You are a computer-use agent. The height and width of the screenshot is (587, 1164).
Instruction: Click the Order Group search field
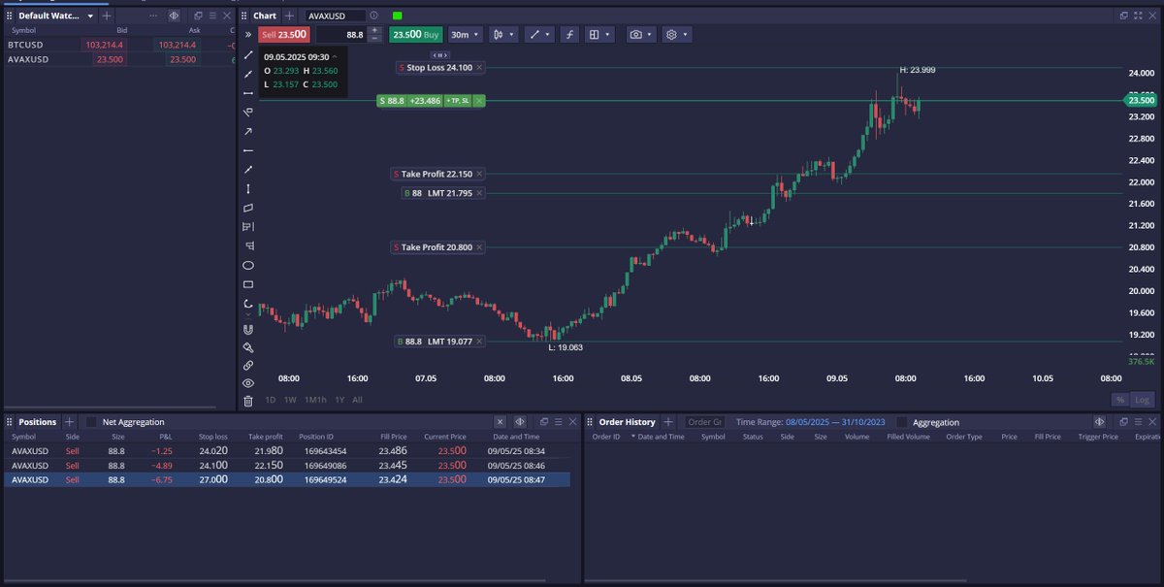[704, 422]
